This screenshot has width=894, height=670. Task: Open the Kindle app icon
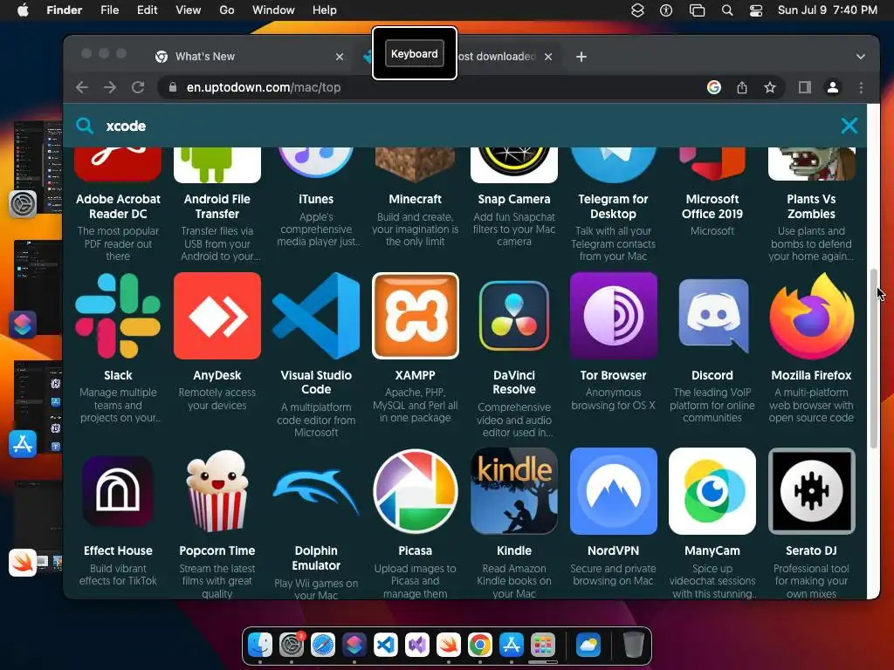click(513, 491)
